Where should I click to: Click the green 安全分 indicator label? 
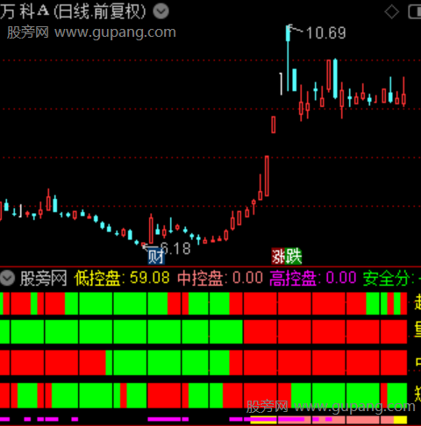pyautogui.click(x=386, y=278)
